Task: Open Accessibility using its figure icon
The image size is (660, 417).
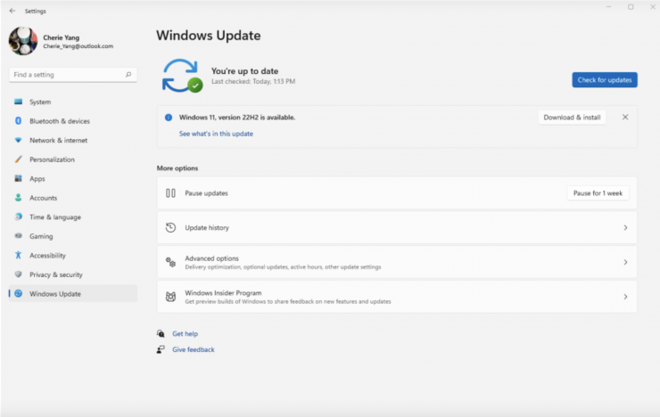Action: click(18, 256)
